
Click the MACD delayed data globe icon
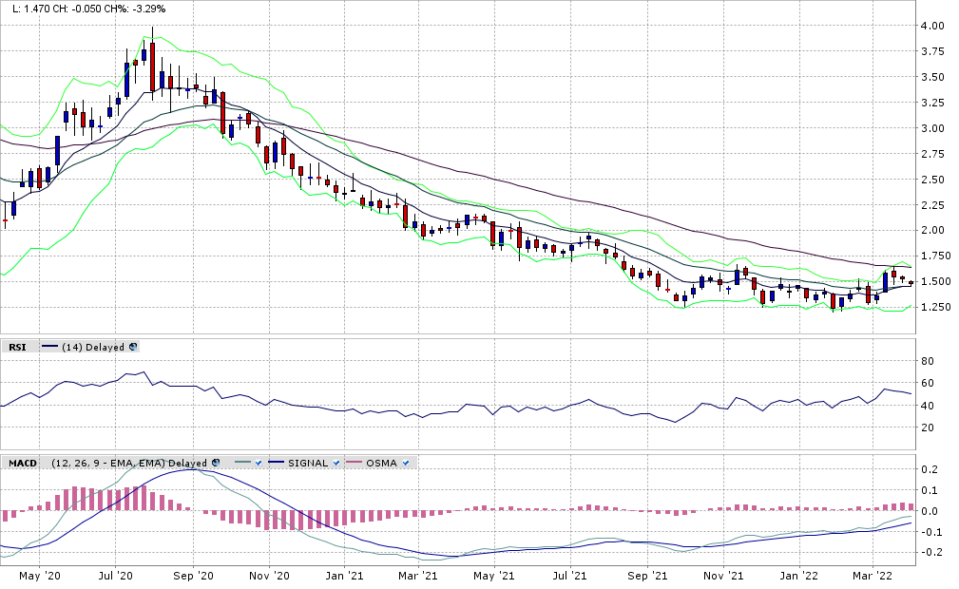pos(216,463)
